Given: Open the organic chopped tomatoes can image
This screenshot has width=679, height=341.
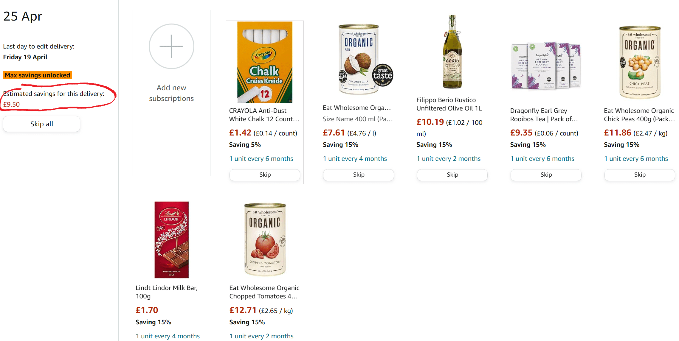Looking at the screenshot, I should (265, 240).
